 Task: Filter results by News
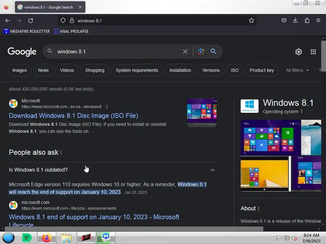pos(43,70)
